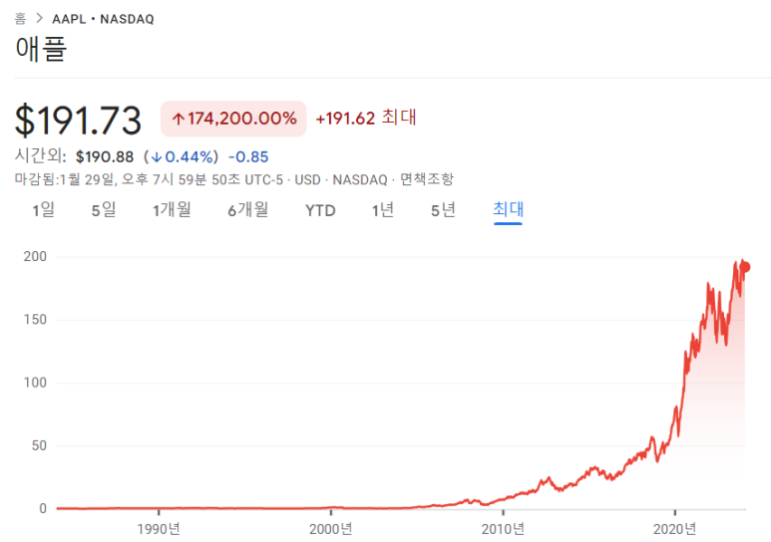Click the +191.62 최대 change text

(x=365, y=119)
